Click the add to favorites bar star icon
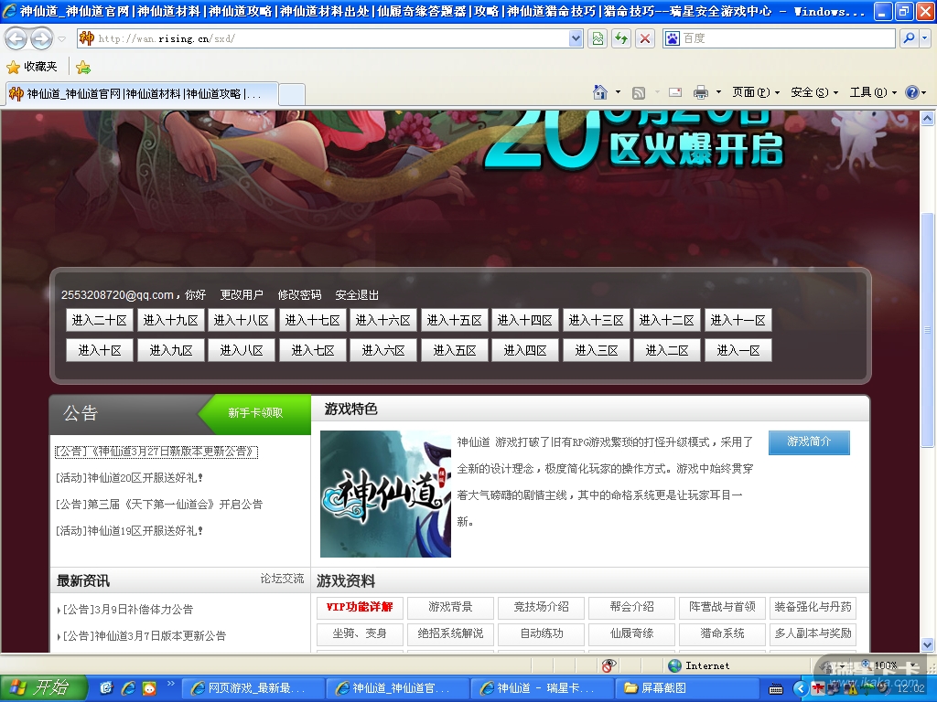The width and height of the screenshot is (937, 702). point(83,68)
